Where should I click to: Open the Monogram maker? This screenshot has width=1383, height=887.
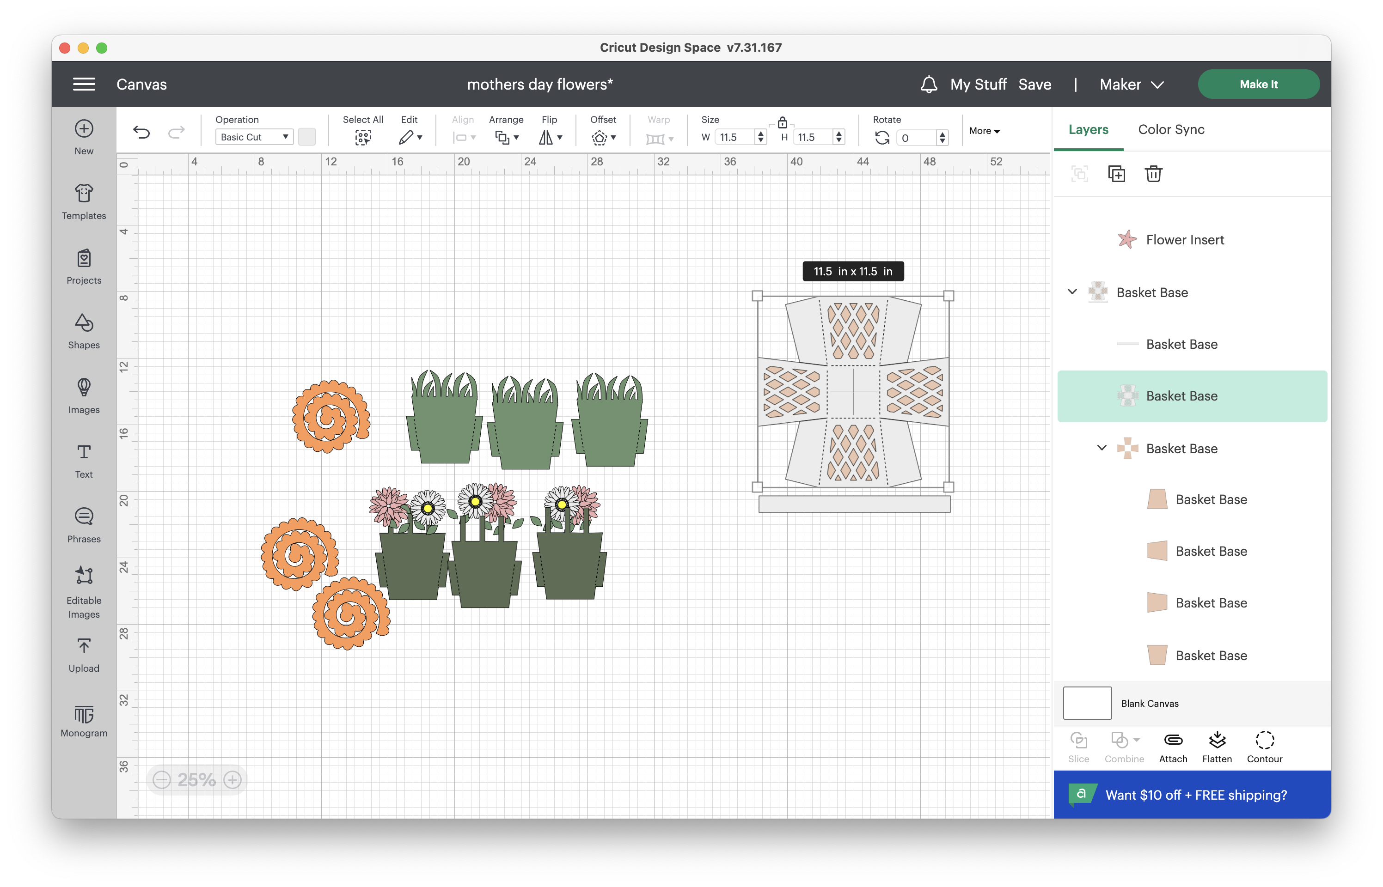[84, 720]
